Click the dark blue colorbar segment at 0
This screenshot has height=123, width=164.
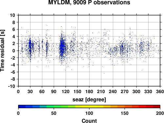[22, 107]
